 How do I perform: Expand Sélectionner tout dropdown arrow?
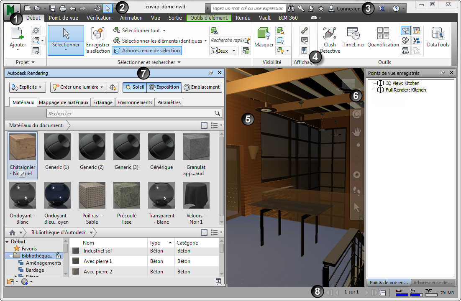(164, 31)
